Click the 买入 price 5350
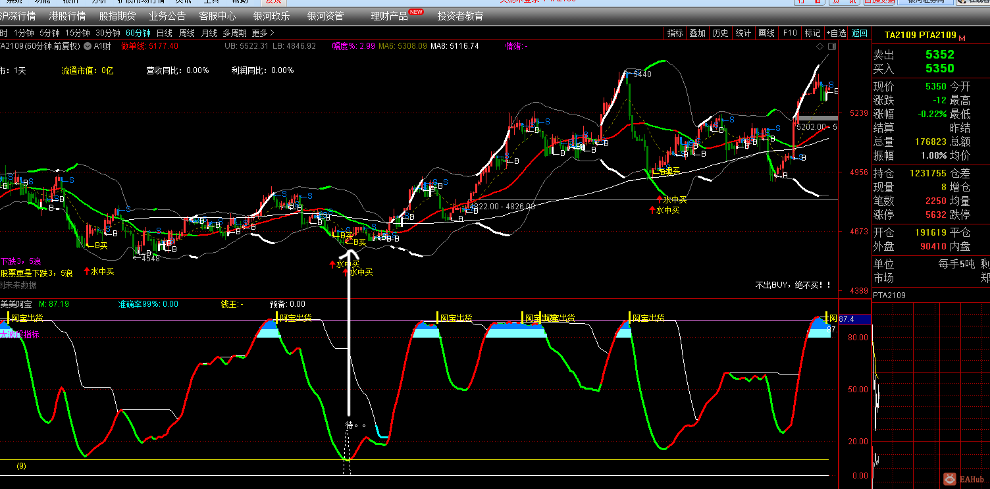Viewport: 990px width, 489px height. (939, 68)
